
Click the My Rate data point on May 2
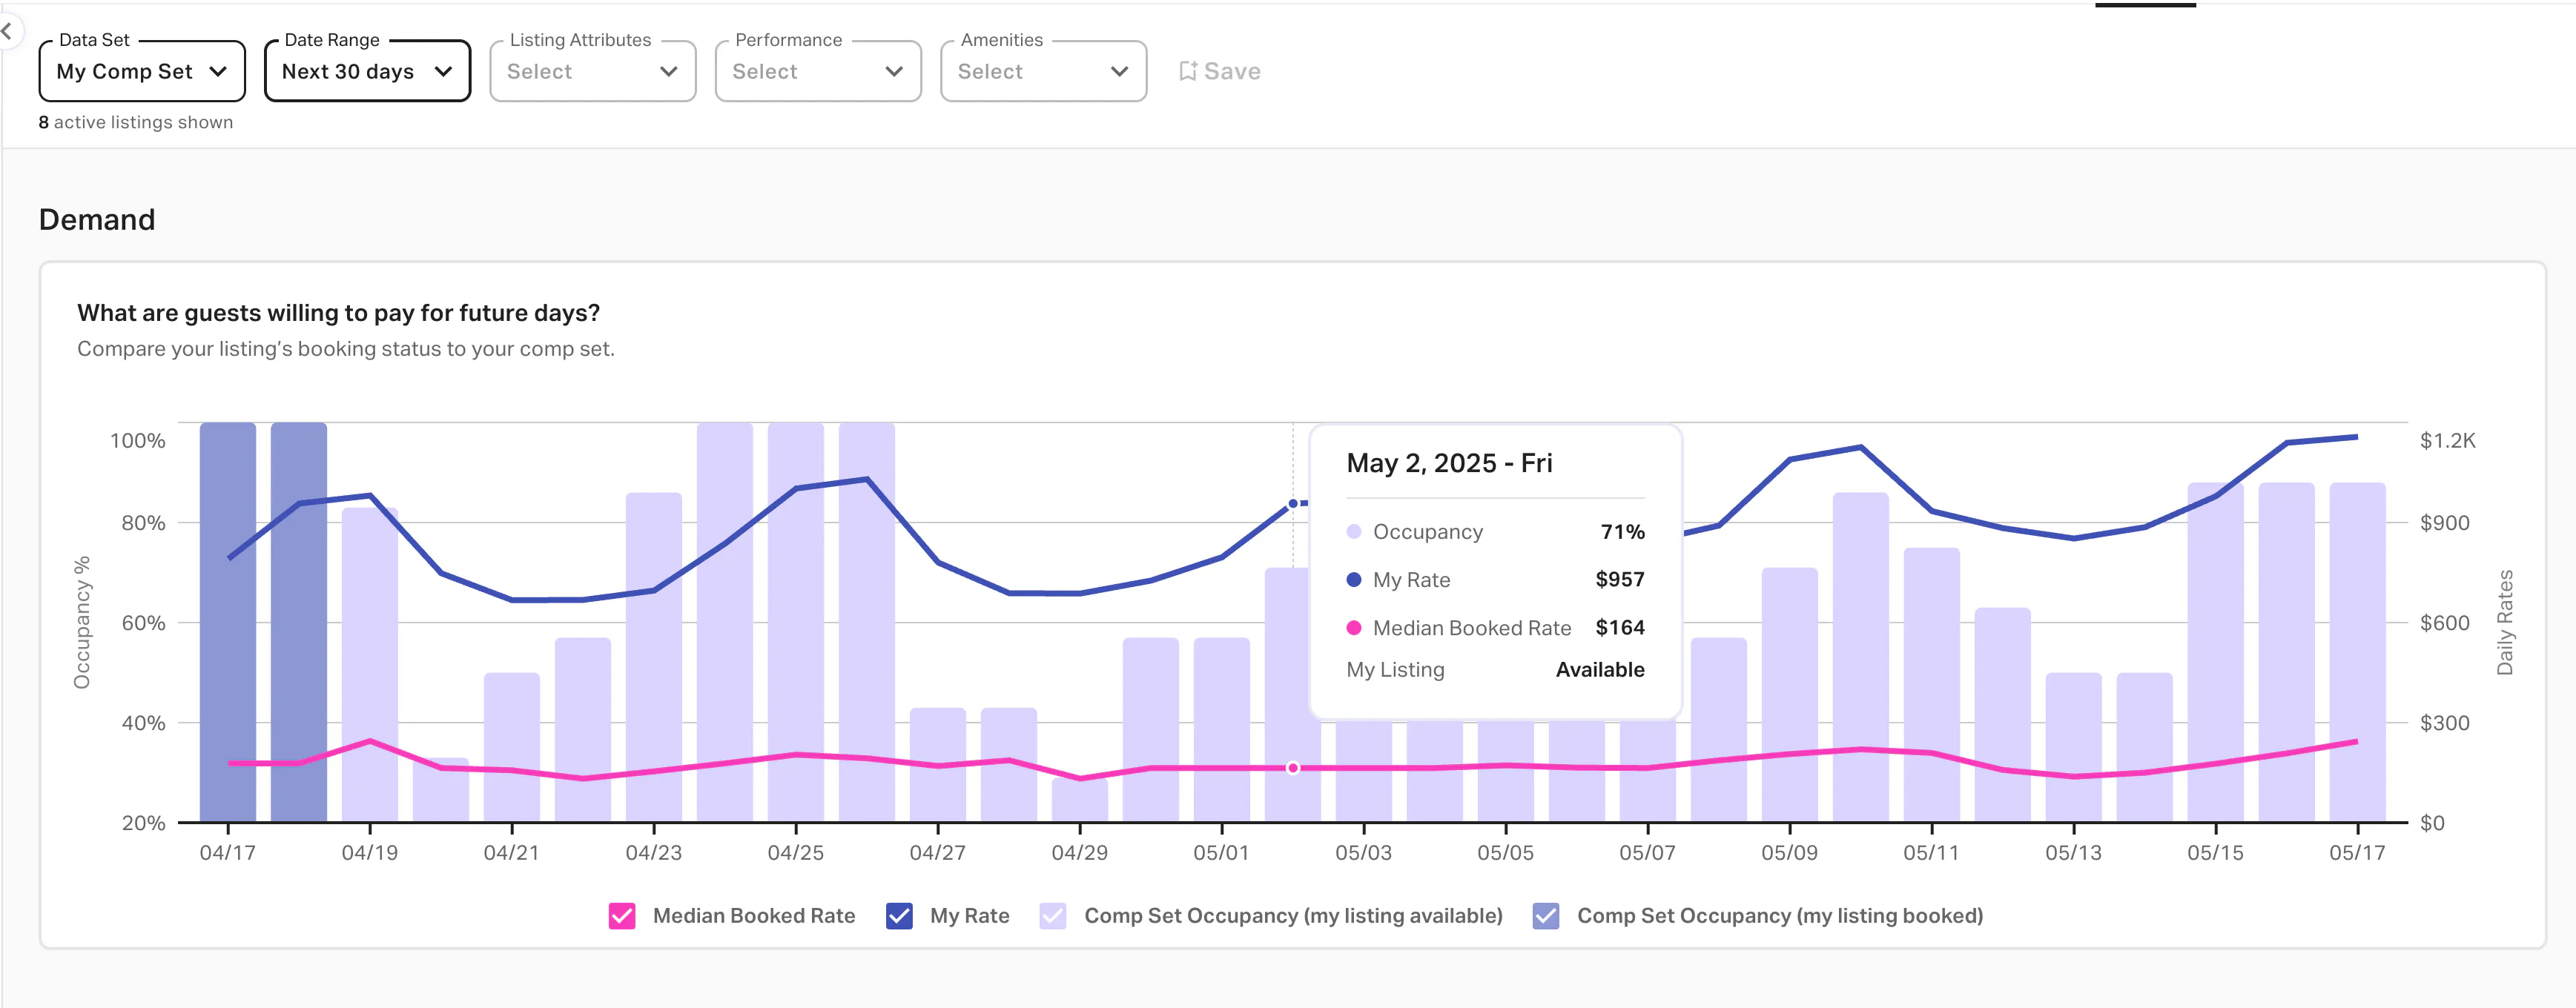point(1293,503)
